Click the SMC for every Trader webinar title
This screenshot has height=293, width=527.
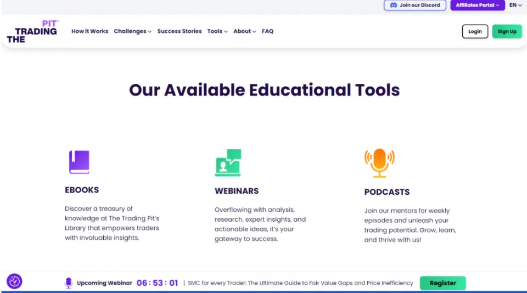coord(300,283)
